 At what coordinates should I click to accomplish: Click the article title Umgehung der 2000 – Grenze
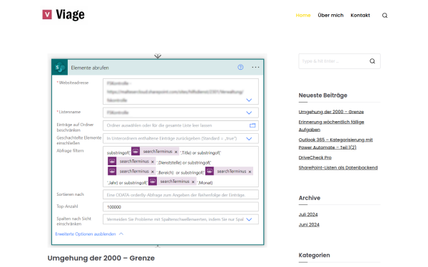coord(101,258)
